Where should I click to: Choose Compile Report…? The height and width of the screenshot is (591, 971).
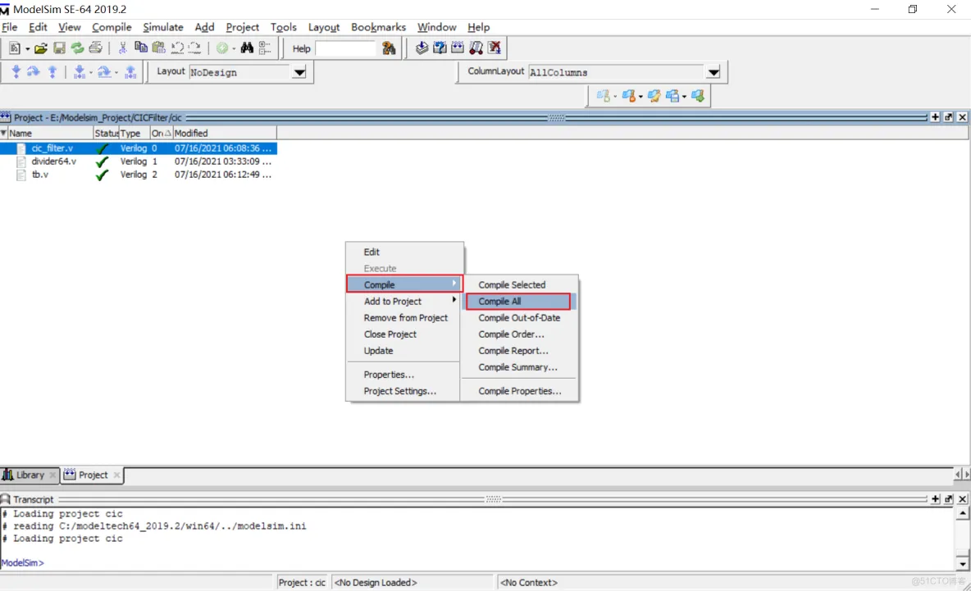click(x=513, y=350)
